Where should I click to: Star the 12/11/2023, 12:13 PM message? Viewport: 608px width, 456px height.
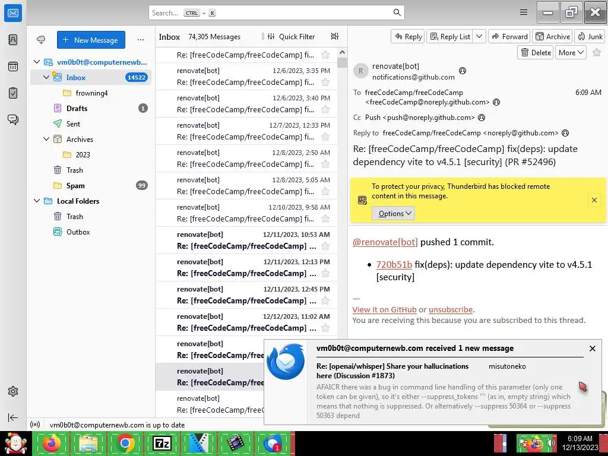pyautogui.click(x=325, y=273)
